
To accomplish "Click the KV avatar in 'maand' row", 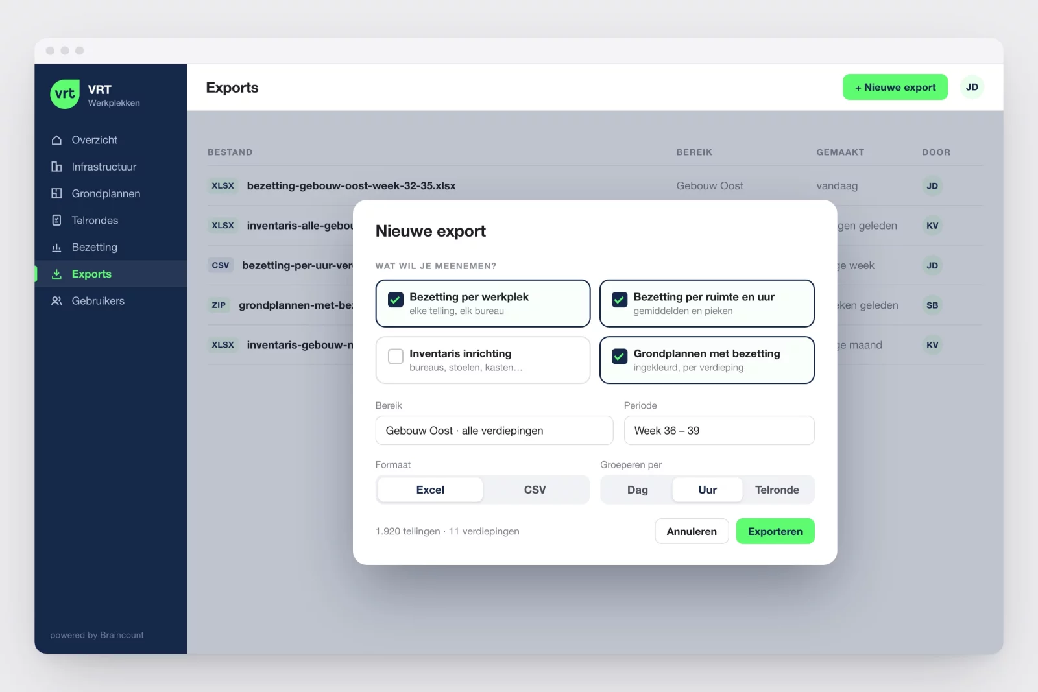I will (932, 345).
